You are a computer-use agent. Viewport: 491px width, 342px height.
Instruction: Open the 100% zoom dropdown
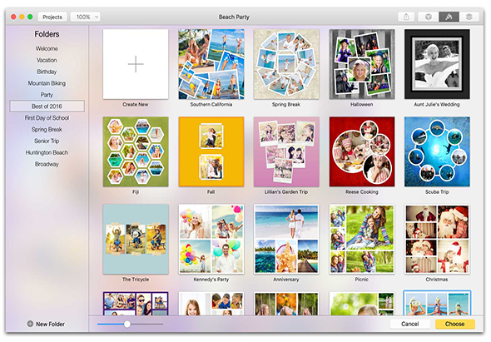tap(86, 17)
